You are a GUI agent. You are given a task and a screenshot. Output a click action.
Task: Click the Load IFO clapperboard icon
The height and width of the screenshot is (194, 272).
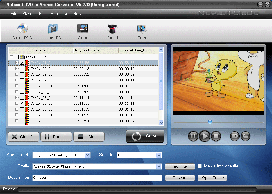(x=53, y=28)
